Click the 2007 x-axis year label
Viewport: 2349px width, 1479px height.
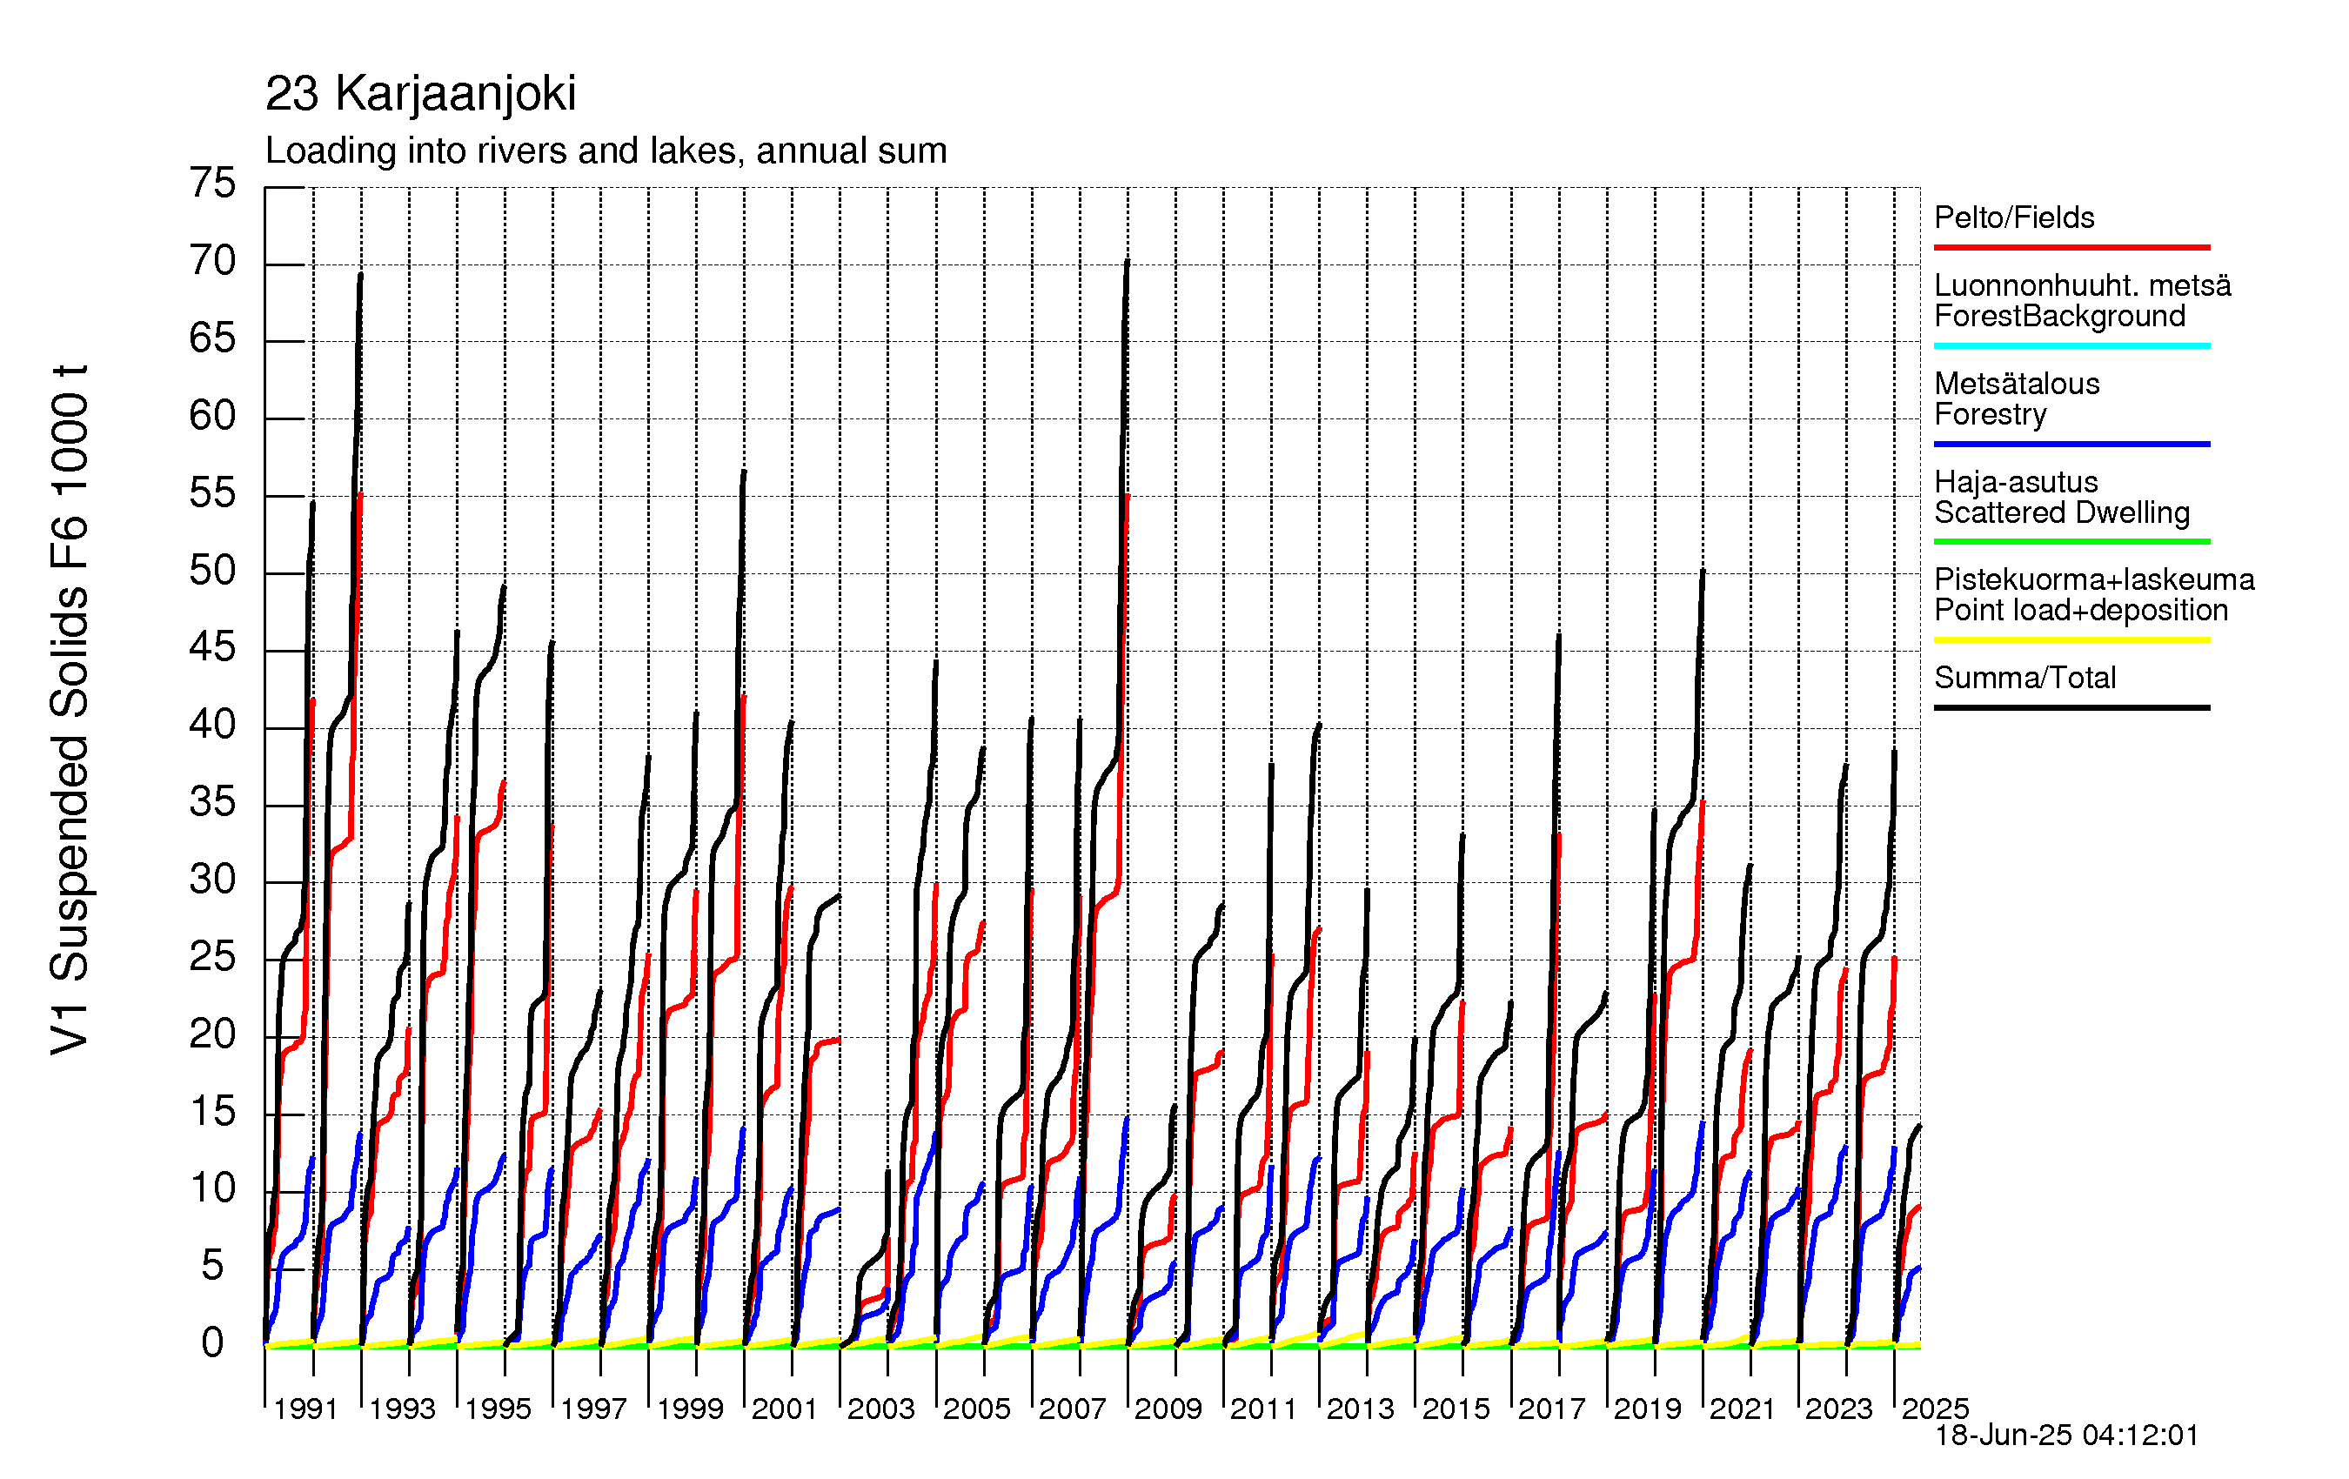[1071, 1409]
